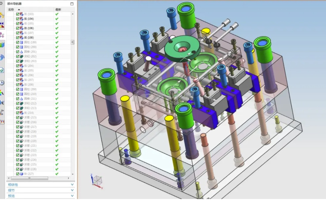Click the cylinder icon of 圆柱 (199)
This screenshot has width=326, height=200.
(21, 42)
